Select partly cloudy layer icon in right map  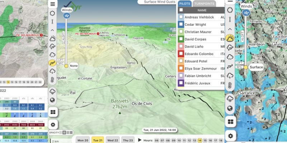[x=230, y=38]
